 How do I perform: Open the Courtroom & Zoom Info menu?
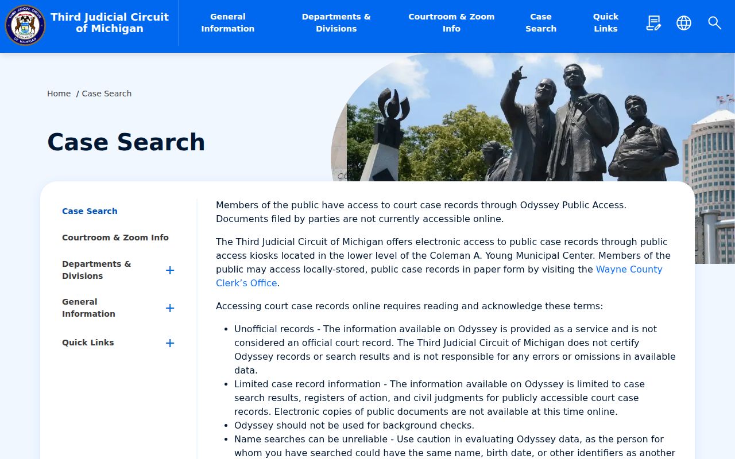pos(451,23)
